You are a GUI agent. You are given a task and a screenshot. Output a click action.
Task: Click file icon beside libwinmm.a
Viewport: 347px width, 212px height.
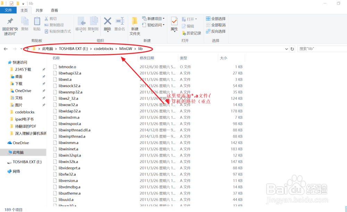click(x=55, y=143)
